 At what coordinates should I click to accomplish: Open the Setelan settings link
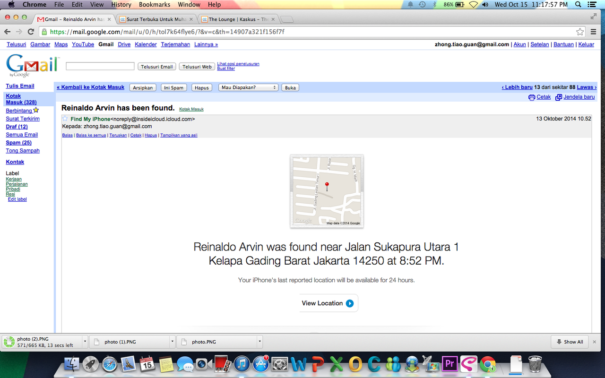click(x=540, y=44)
